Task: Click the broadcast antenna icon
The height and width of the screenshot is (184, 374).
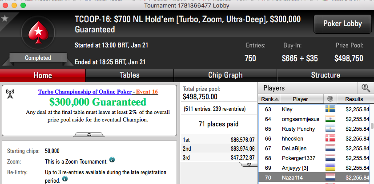Action: pos(10,94)
